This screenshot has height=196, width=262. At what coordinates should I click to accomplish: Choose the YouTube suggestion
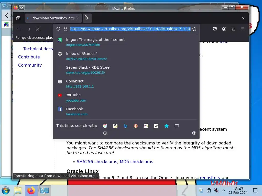pos(126,97)
